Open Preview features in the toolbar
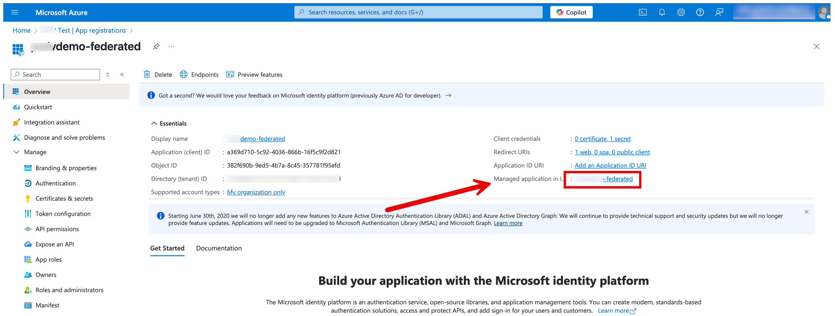The image size is (835, 316). click(x=254, y=75)
